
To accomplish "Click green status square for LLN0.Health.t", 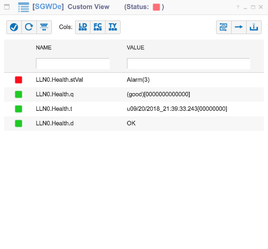I will click(19, 109).
